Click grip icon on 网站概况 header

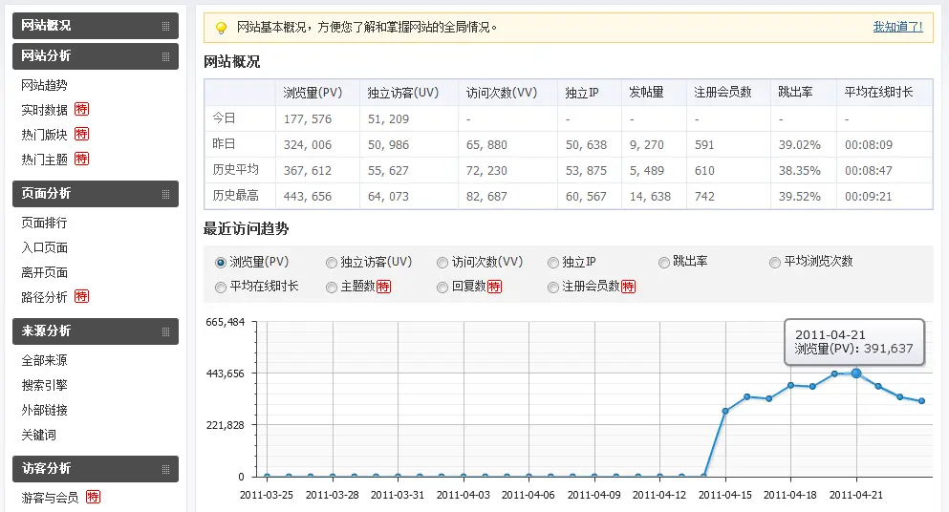(166, 26)
